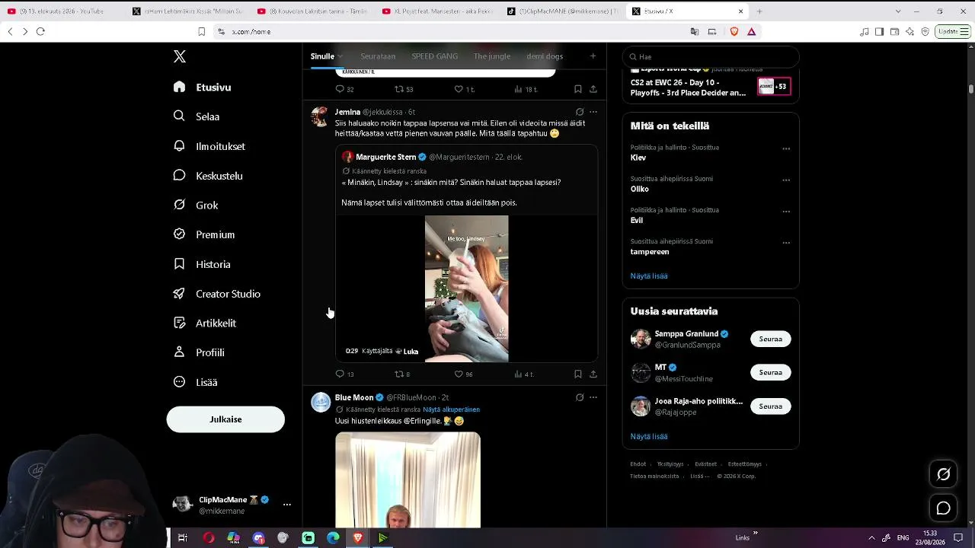This screenshot has height=548, width=975.
Task: Open more options on Jemina's post
Action: click(593, 112)
